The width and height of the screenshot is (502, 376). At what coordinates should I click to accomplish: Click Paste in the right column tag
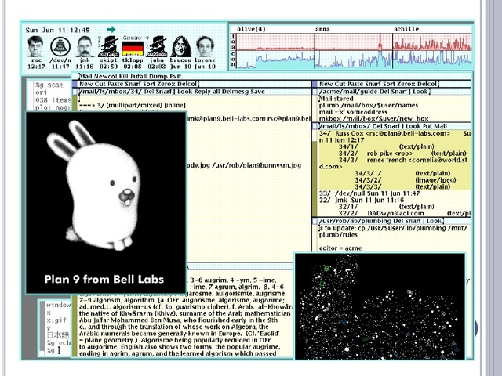point(355,84)
